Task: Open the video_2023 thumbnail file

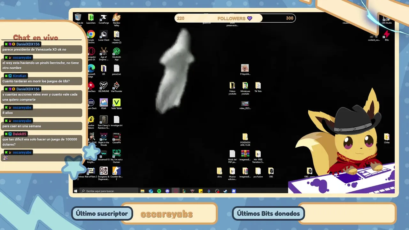Action: [245, 105]
